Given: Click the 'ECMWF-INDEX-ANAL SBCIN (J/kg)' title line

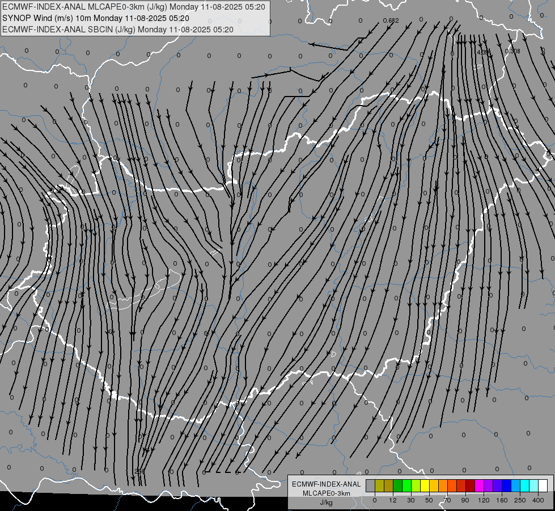Looking at the screenshot, I should 118,30.
